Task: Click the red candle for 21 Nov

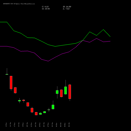Action: [32, 110]
